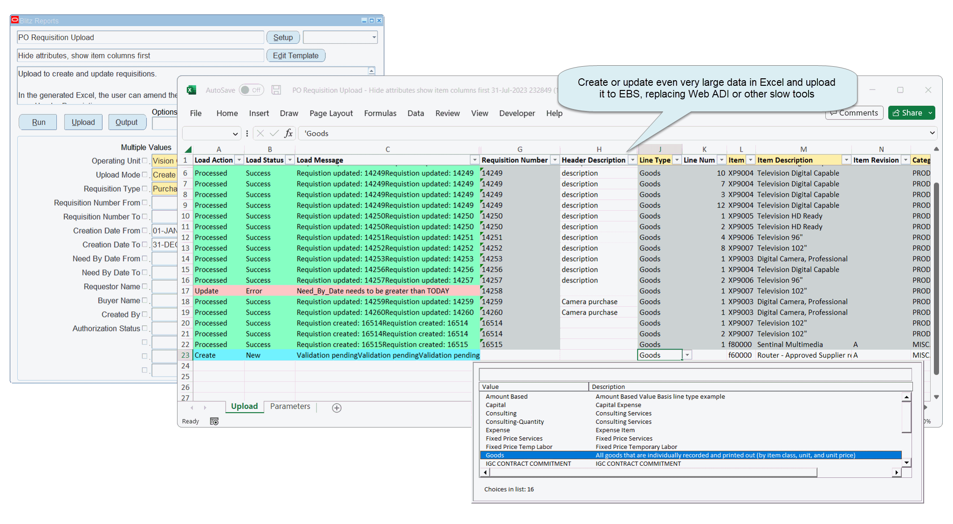Image resolution: width=953 pixels, height=524 pixels.
Task: Click the Oracle icon in Blitz Reports title
Action: click(15, 20)
